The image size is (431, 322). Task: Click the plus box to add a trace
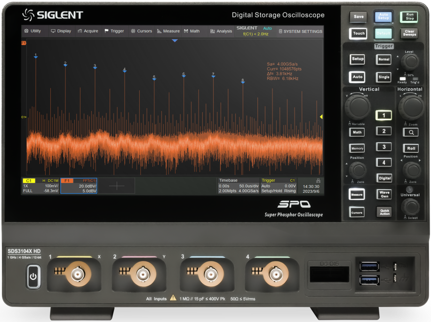coord(117,186)
